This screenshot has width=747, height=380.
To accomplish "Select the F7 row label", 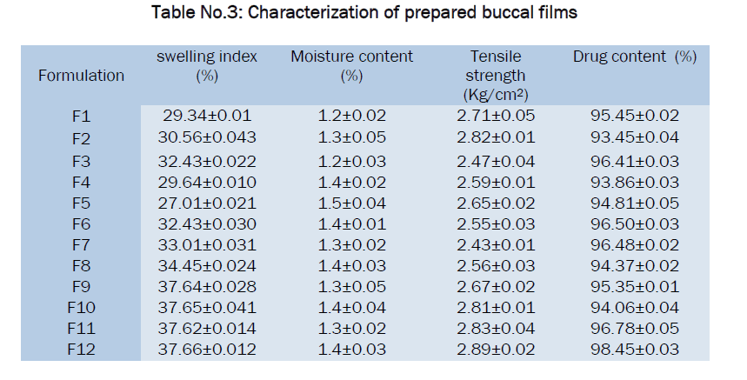I will click(x=82, y=246).
